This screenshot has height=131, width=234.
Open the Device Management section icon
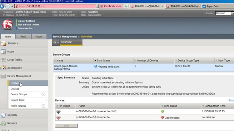click(x=3, y=76)
